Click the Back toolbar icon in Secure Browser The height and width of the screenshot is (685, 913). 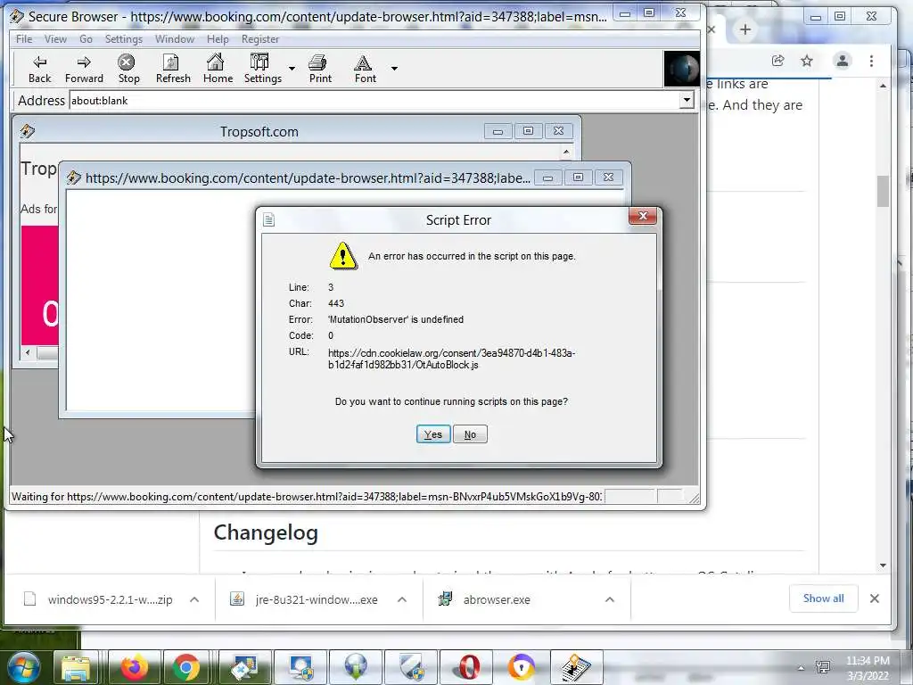(39, 69)
